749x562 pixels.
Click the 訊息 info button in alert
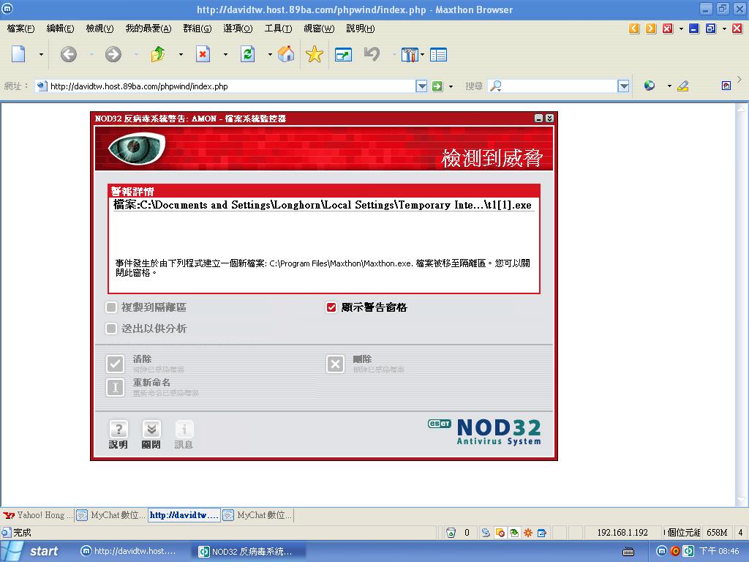[x=184, y=435]
